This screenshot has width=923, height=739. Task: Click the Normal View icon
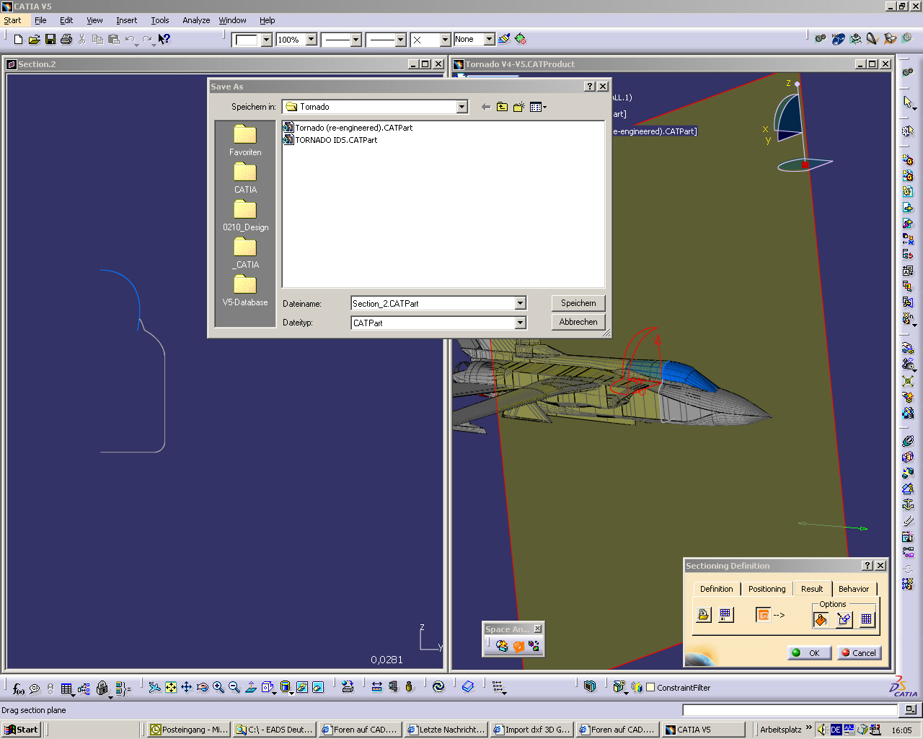(x=250, y=687)
